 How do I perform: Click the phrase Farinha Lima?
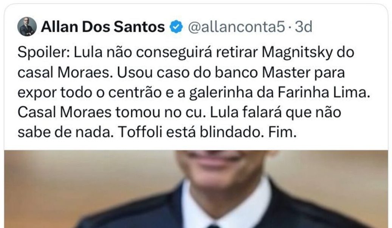pyautogui.click(x=324, y=92)
